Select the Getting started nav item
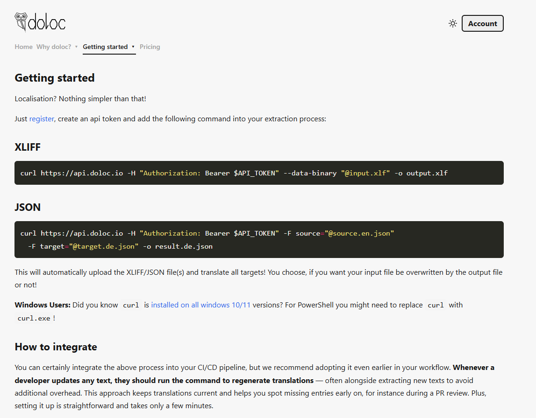 point(105,47)
